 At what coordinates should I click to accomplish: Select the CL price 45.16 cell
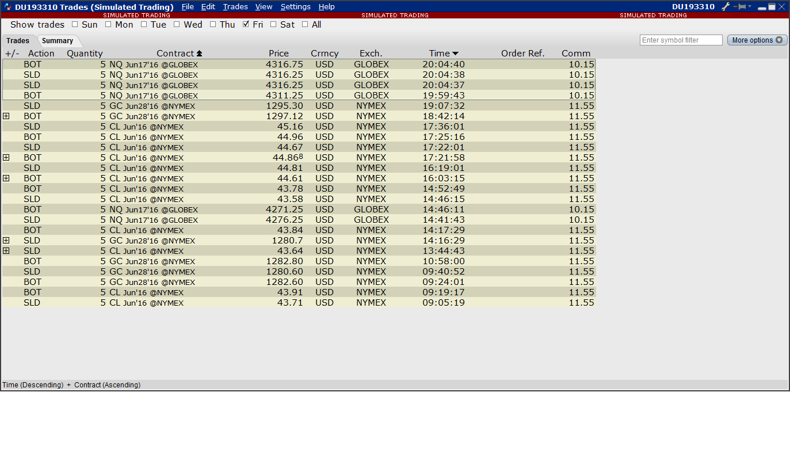pos(290,127)
